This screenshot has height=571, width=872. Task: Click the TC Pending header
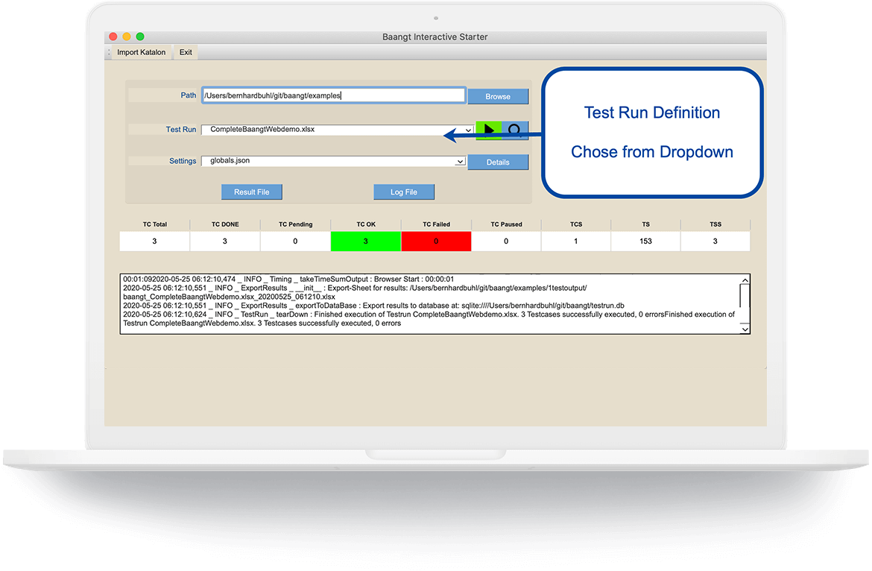pos(295,224)
